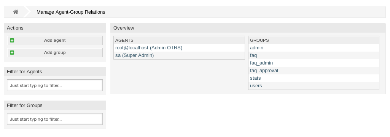Click the Add agent button
The image size is (390, 137).
(55, 41)
